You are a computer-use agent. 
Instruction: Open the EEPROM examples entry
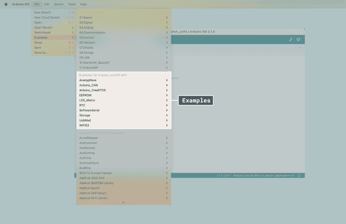(x=123, y=95)
